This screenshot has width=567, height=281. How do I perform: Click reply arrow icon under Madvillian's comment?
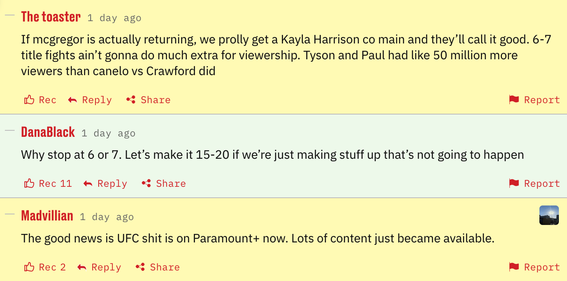pyautogui.click(x=82, y=267)
